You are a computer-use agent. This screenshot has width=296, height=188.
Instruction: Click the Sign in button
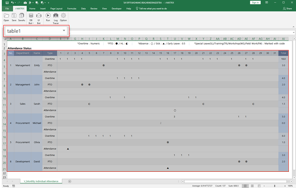255,3
